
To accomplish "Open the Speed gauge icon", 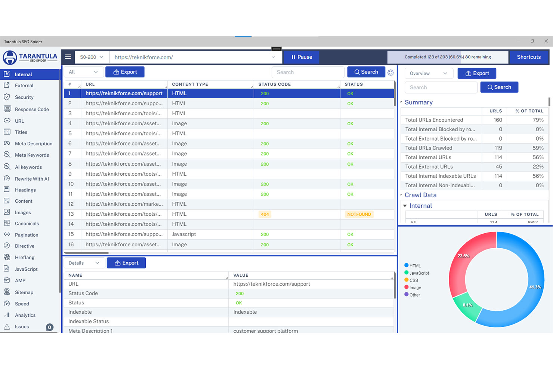I will click(x=7, y=304).
